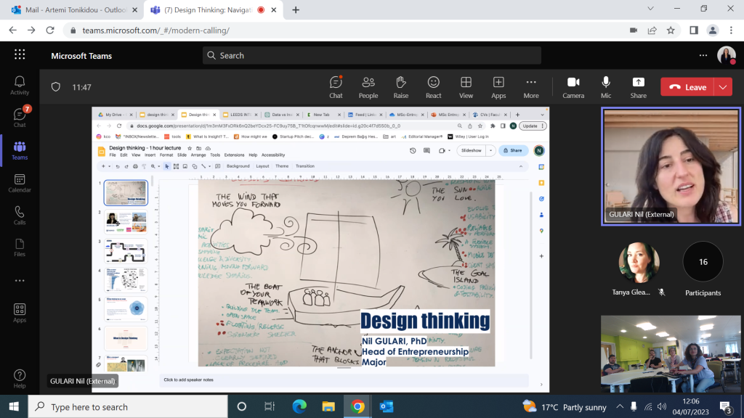Open Calls in the Teams sidebar
Viewport: 744px width, 418px height.
[x=20, y=216]
